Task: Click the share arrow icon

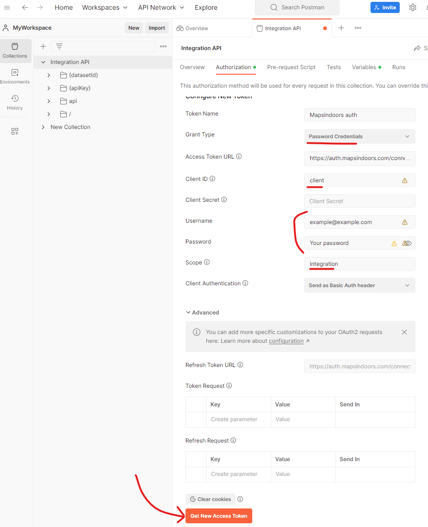Action: tap(417, 48)
